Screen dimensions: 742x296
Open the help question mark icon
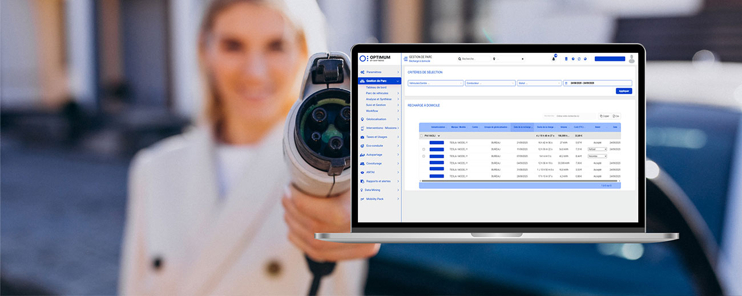[573, 59]
